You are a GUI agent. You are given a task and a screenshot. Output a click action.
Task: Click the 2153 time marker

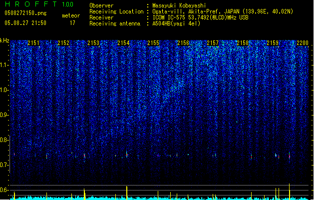coord(93,43)
